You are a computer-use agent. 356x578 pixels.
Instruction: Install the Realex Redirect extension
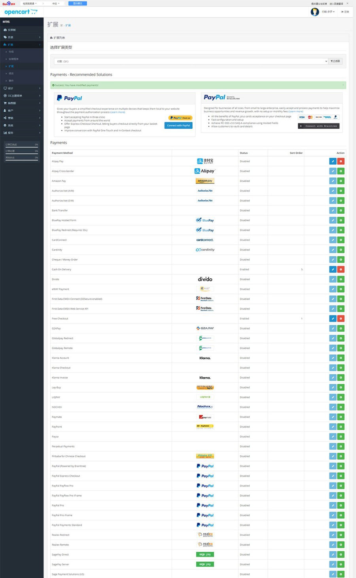pos(341,535)
